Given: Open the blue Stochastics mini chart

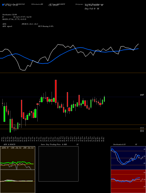Looking at the screenshot, I should 128,158.
